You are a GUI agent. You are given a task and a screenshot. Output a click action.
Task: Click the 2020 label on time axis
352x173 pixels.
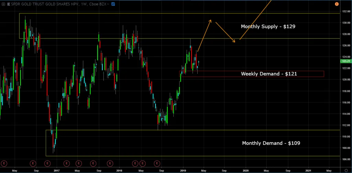point(245,171)
